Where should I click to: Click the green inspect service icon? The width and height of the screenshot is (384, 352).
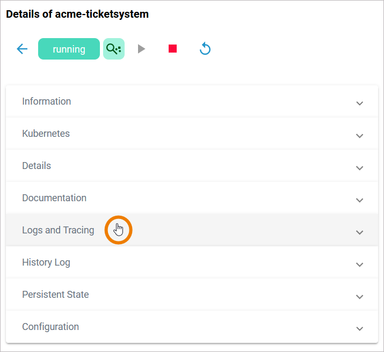[113, 49]
